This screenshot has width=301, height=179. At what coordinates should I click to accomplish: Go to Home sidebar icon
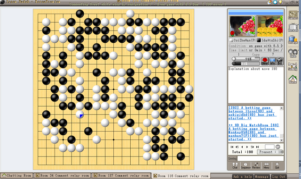click(293, 79)
